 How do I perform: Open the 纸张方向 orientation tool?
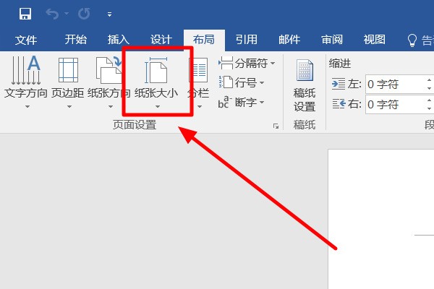point(109,79)
